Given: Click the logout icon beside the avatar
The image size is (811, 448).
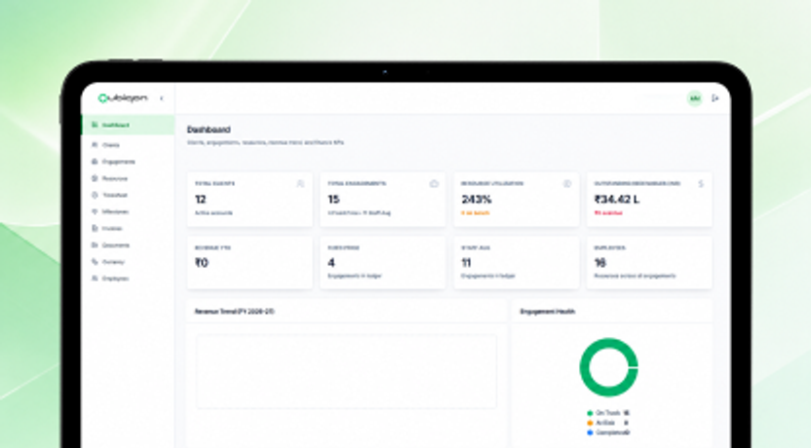Looking at the screenshot, I should pos(715,98).
